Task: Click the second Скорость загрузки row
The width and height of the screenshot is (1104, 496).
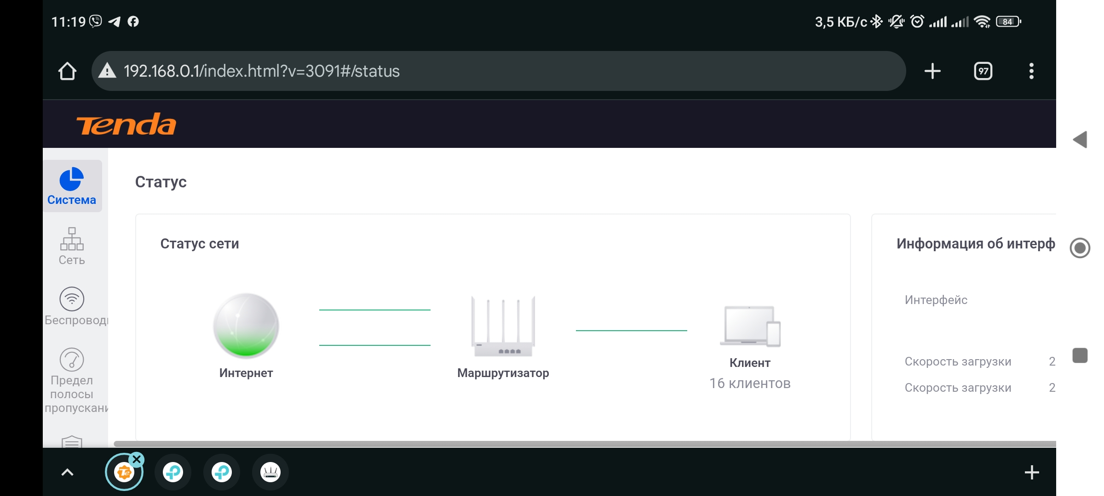Action: click(980, 388)
